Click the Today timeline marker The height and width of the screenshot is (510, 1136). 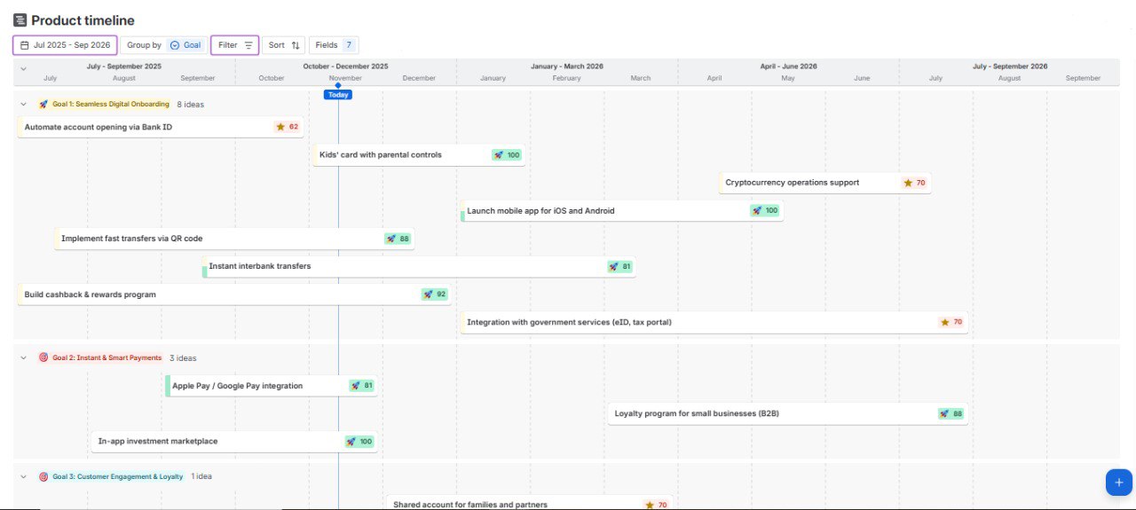(x=338, y=94)
